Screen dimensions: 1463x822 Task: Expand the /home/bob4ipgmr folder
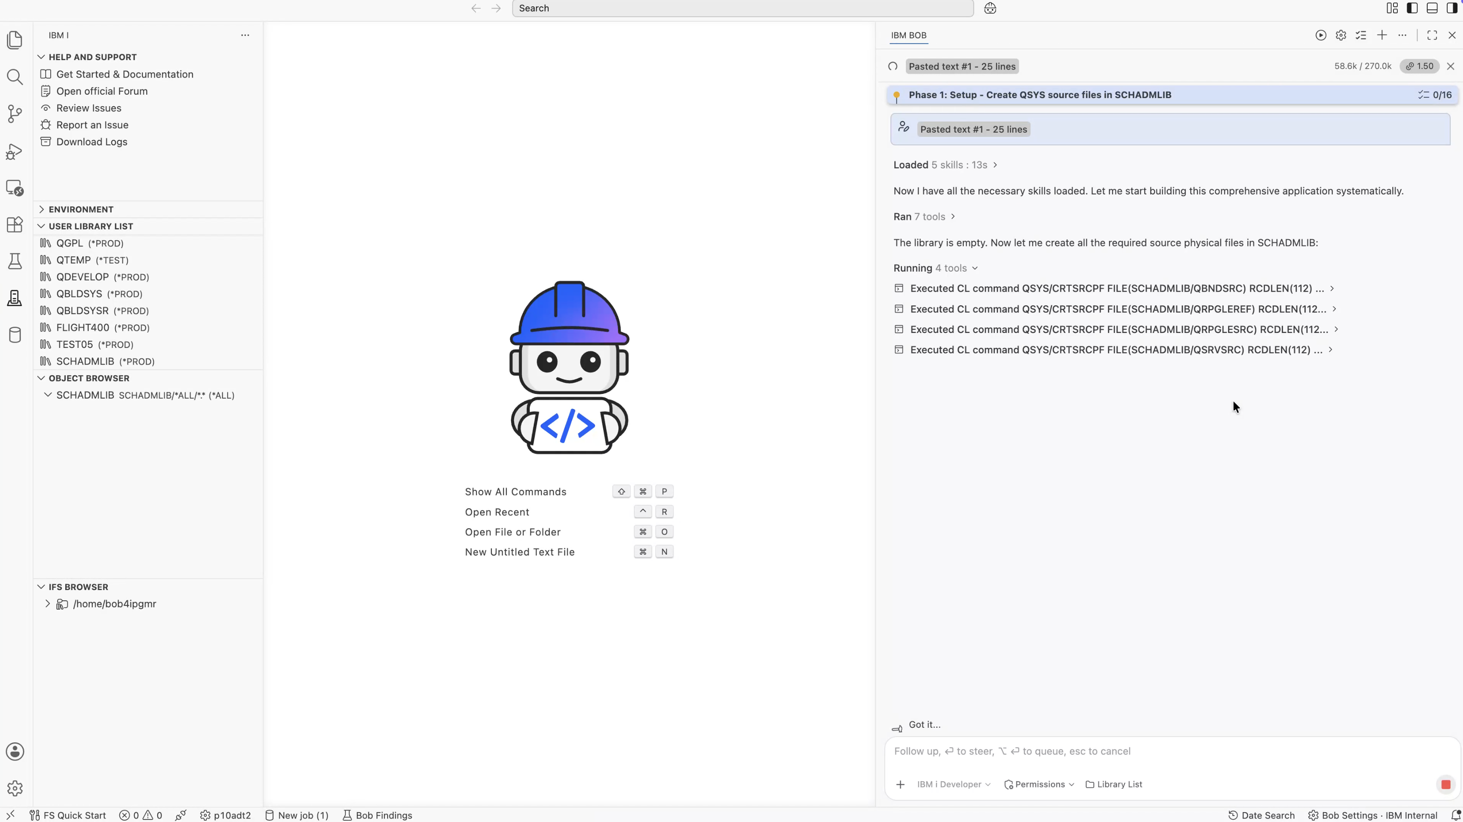pyautogui.click(x=48, y=604)
